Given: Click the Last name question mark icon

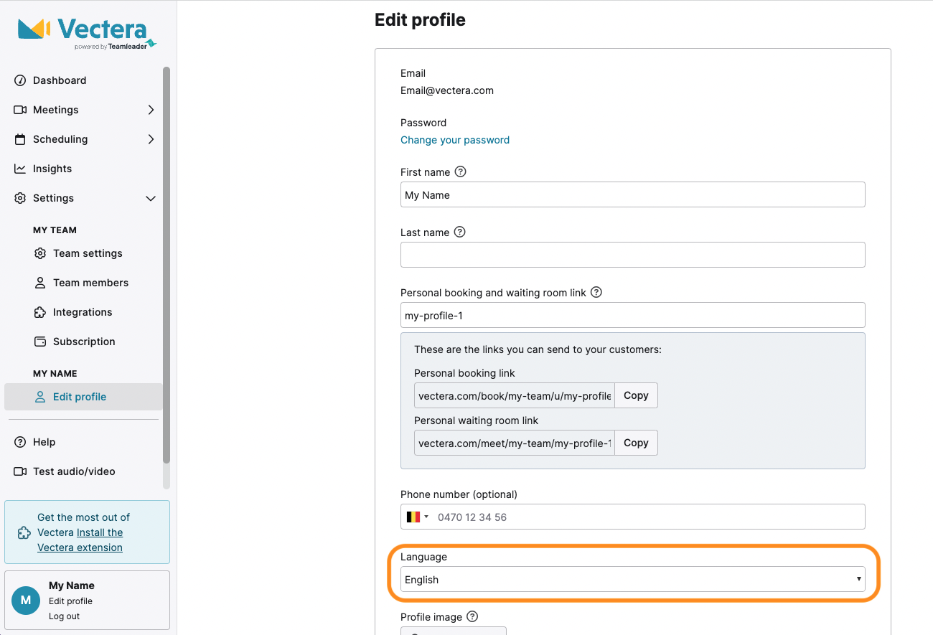Looking at the screenshot, I should click(461, 232).
